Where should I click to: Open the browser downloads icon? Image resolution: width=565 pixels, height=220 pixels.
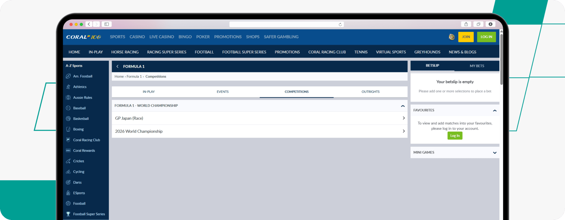click(x=490, y=24)
